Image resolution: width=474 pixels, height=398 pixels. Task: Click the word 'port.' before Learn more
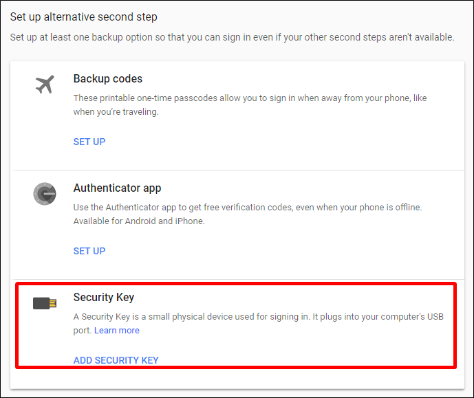[82, 331]
